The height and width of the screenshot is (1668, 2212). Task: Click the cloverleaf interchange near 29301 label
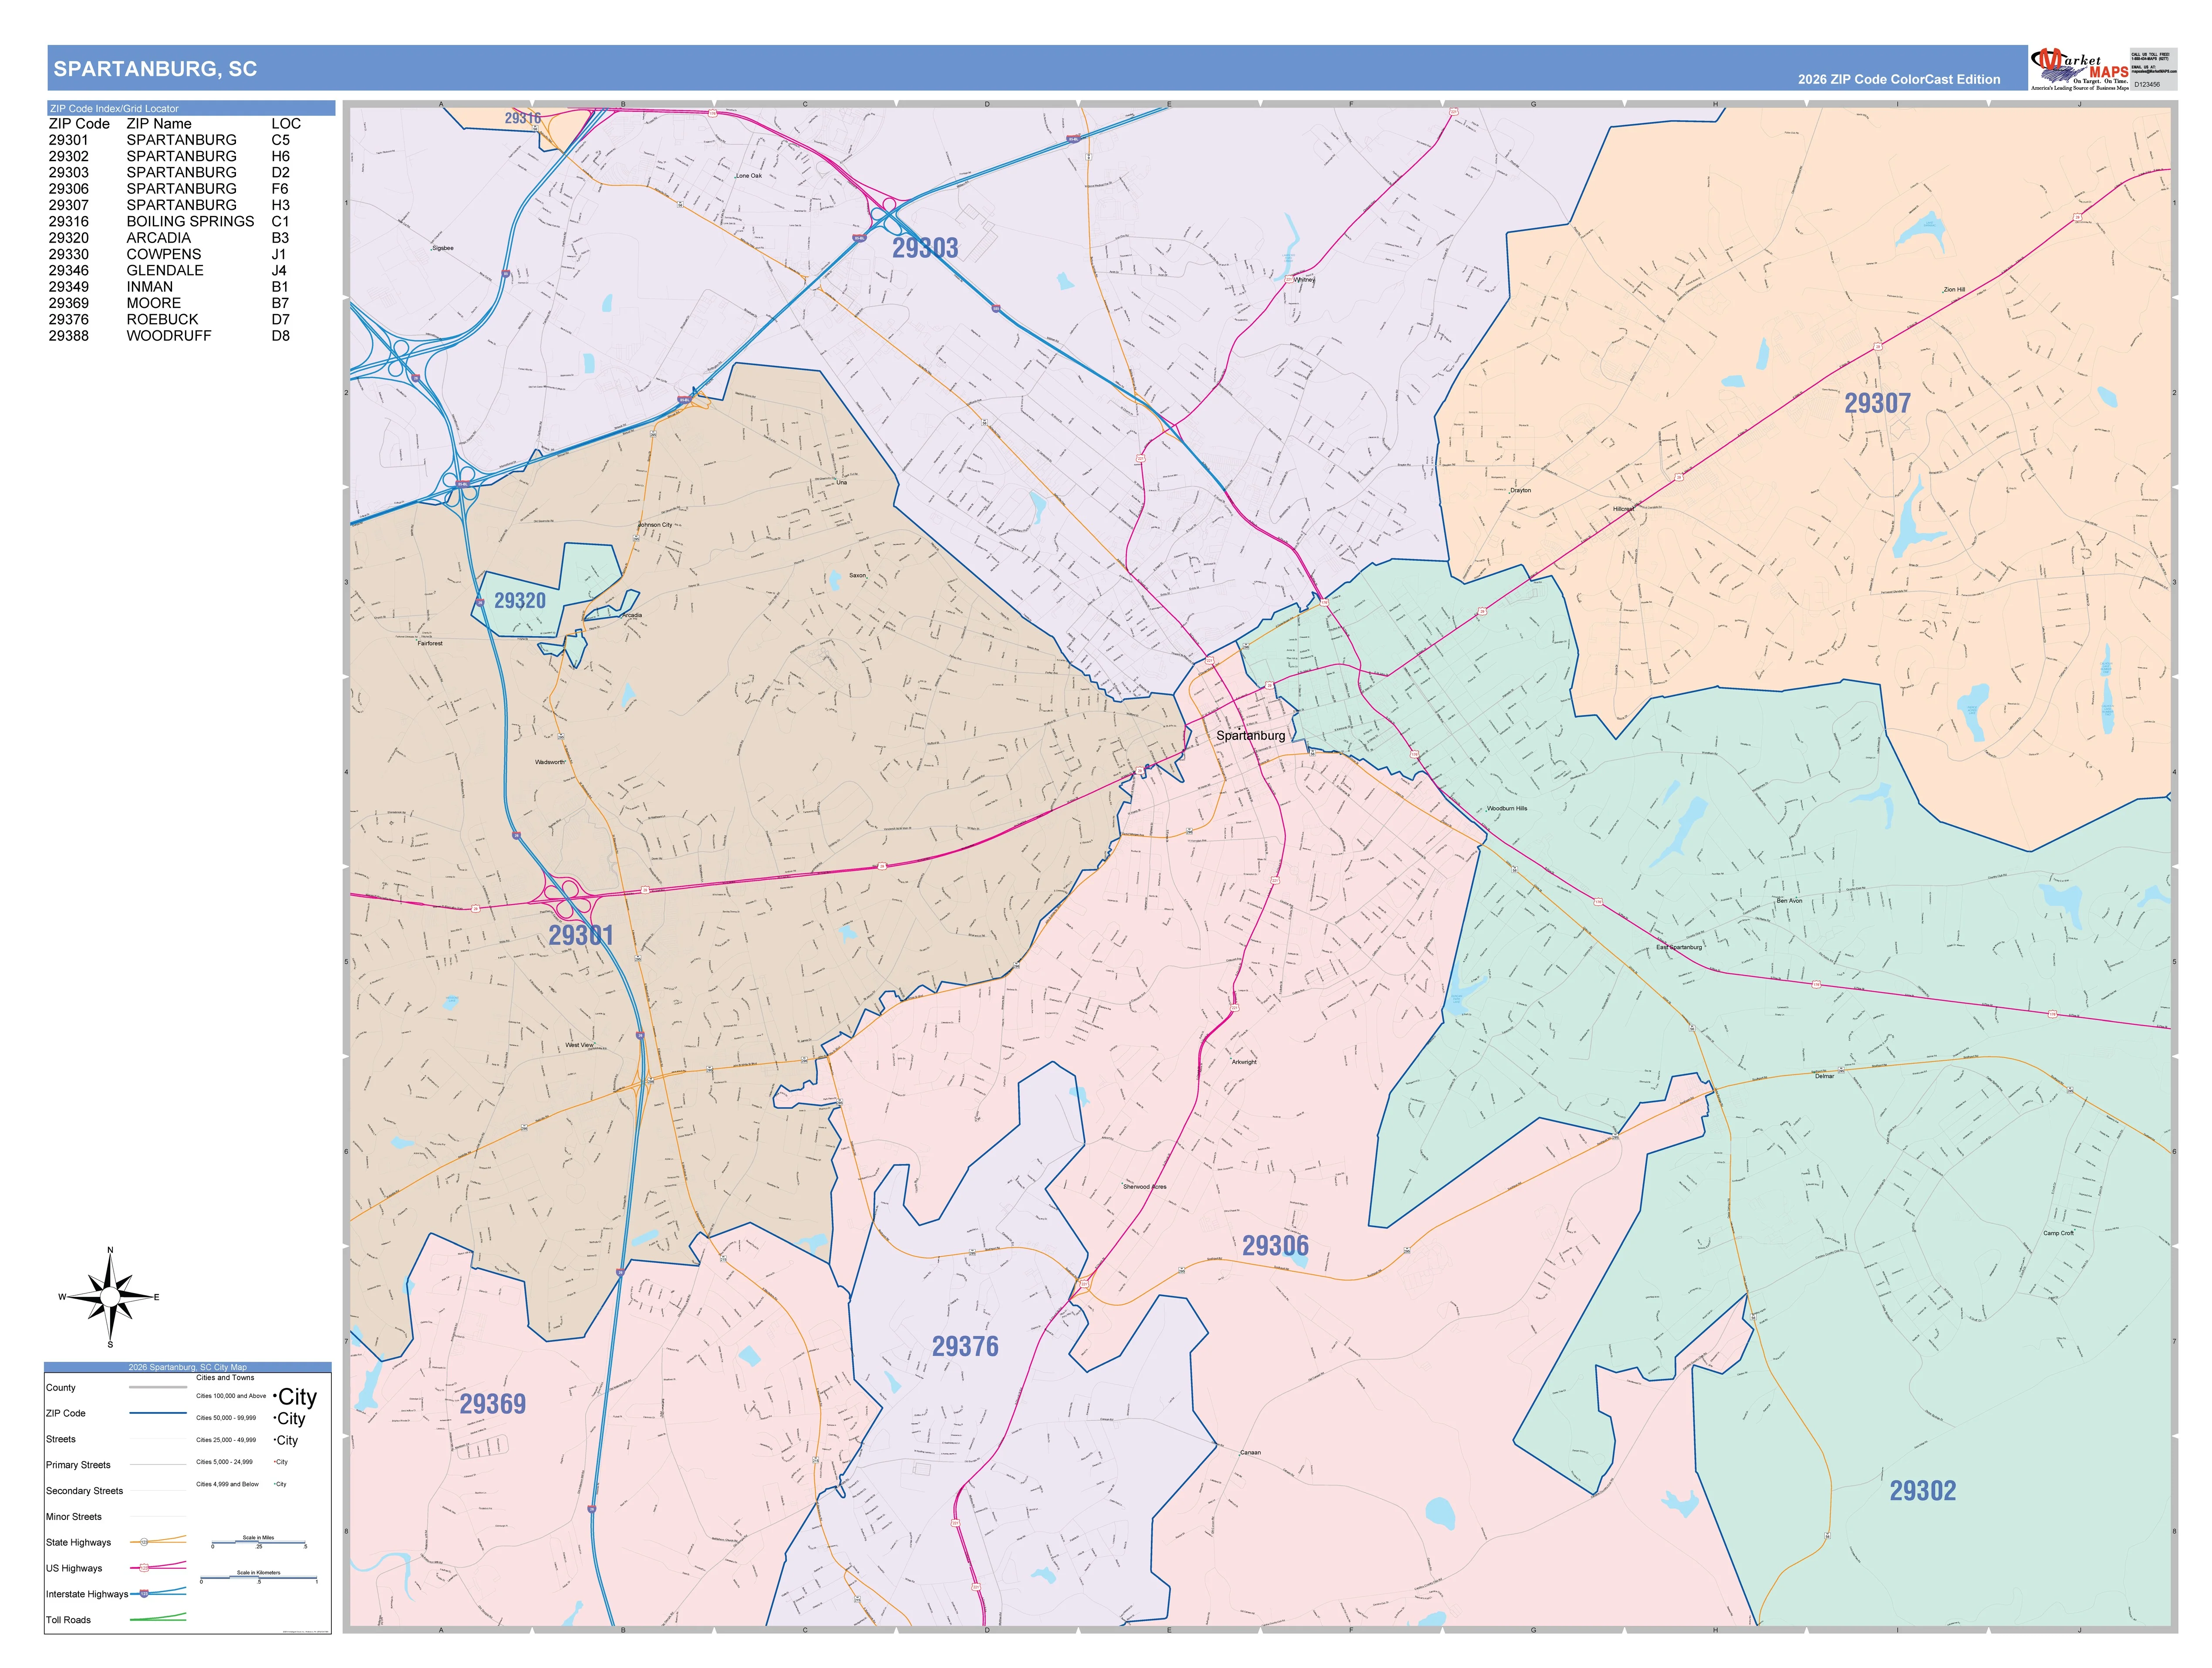tap(566, 896)
